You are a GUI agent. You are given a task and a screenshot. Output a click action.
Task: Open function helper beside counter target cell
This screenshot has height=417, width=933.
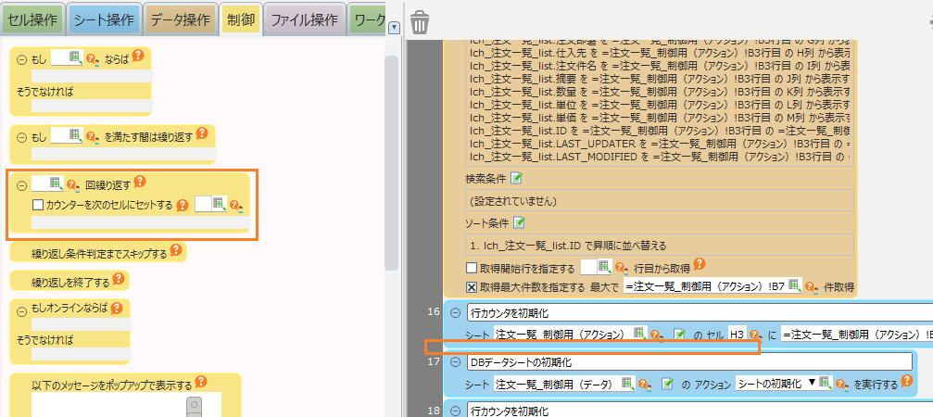236,206
